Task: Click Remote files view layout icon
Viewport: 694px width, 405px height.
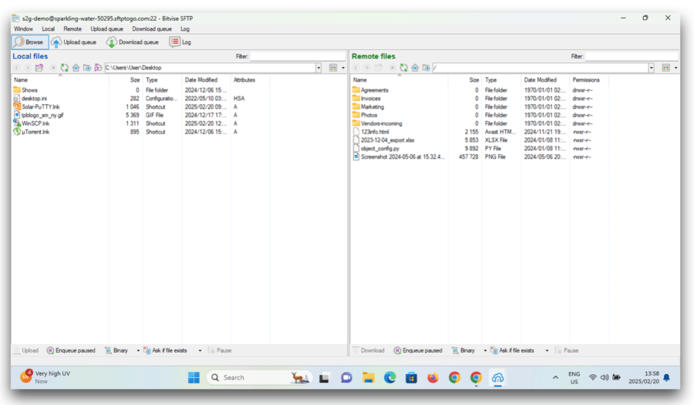Action: tap(665, 68)
